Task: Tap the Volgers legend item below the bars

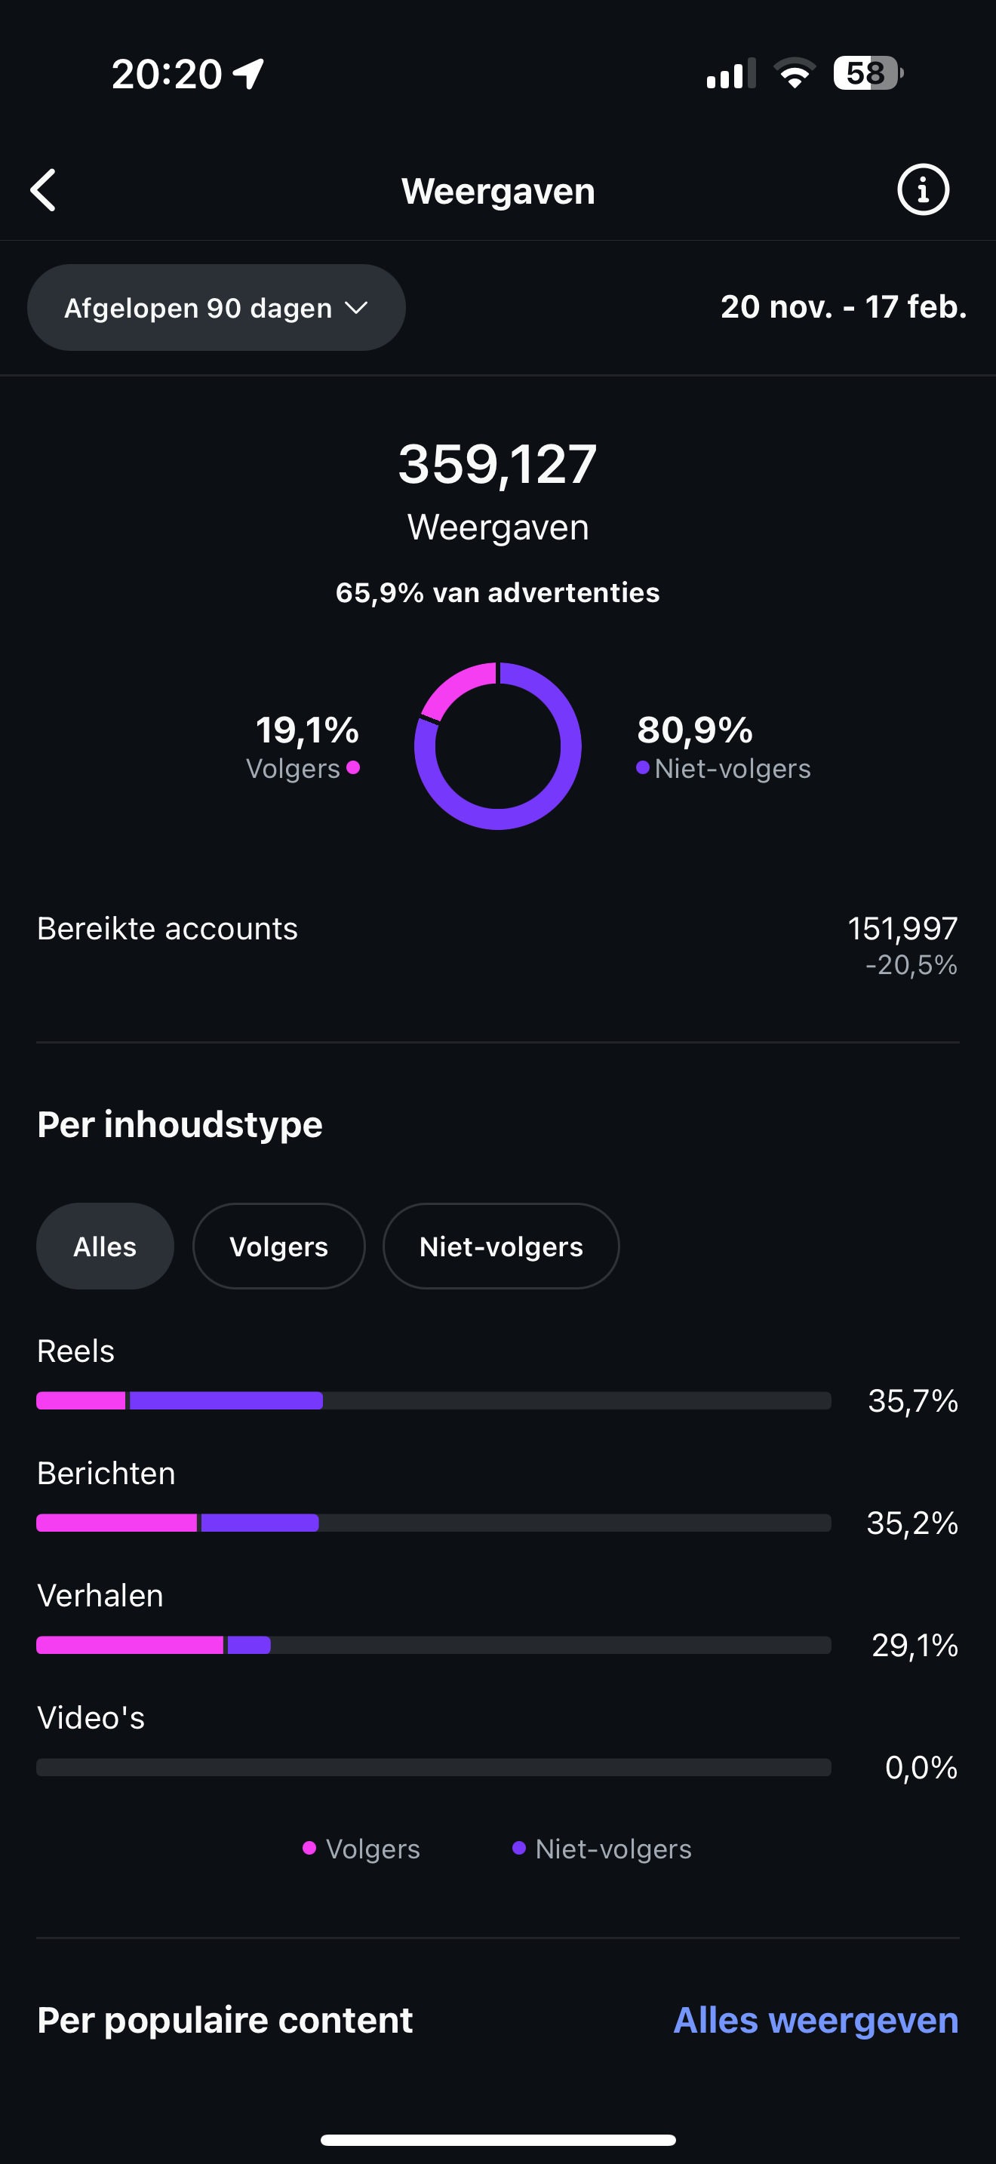Action: pos(362,1848)
